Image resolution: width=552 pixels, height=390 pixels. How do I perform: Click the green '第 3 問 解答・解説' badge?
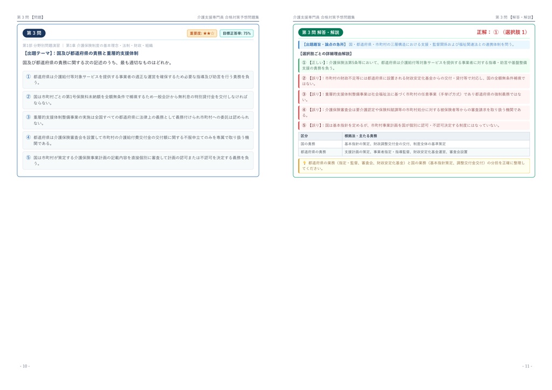(x=320, y=32)
